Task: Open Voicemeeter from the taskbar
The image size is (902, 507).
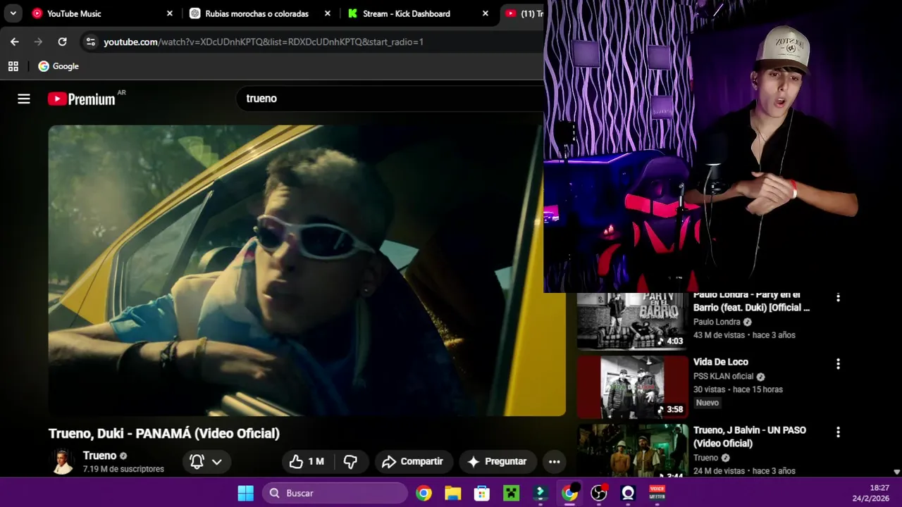Action: (x=657, y=493)
